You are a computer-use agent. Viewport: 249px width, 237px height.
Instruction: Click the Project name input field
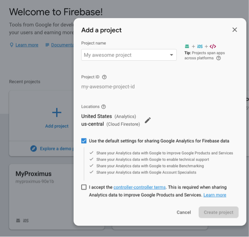124,55
